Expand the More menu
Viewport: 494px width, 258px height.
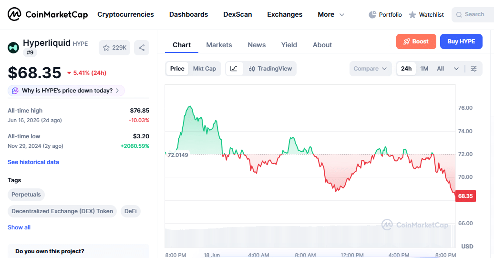tap(331, 14)
